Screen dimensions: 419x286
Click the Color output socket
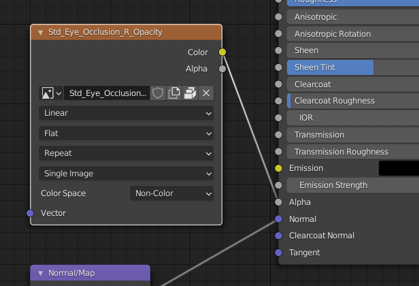[x=222, y=52]
